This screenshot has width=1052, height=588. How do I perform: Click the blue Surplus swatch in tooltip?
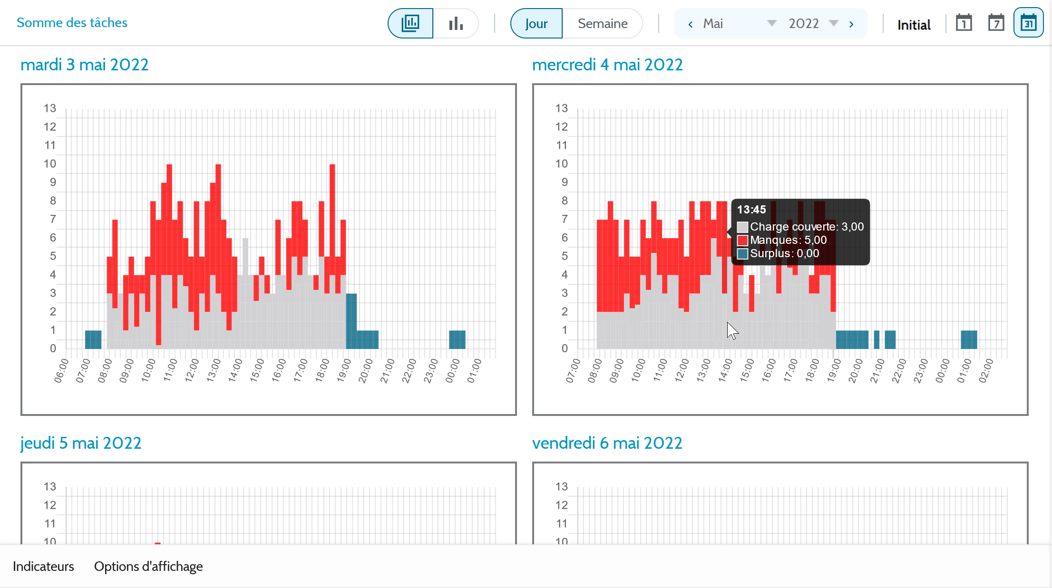742,254
